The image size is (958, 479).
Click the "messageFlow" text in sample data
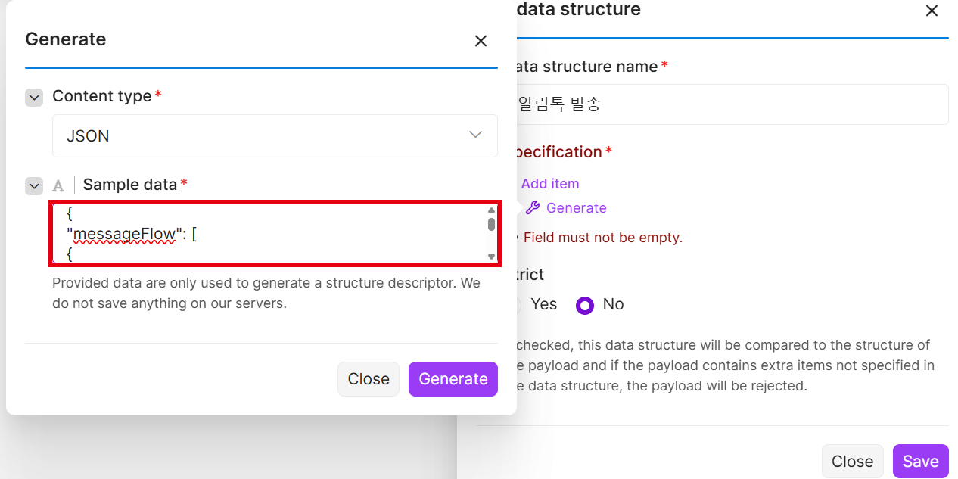point(125,234)
